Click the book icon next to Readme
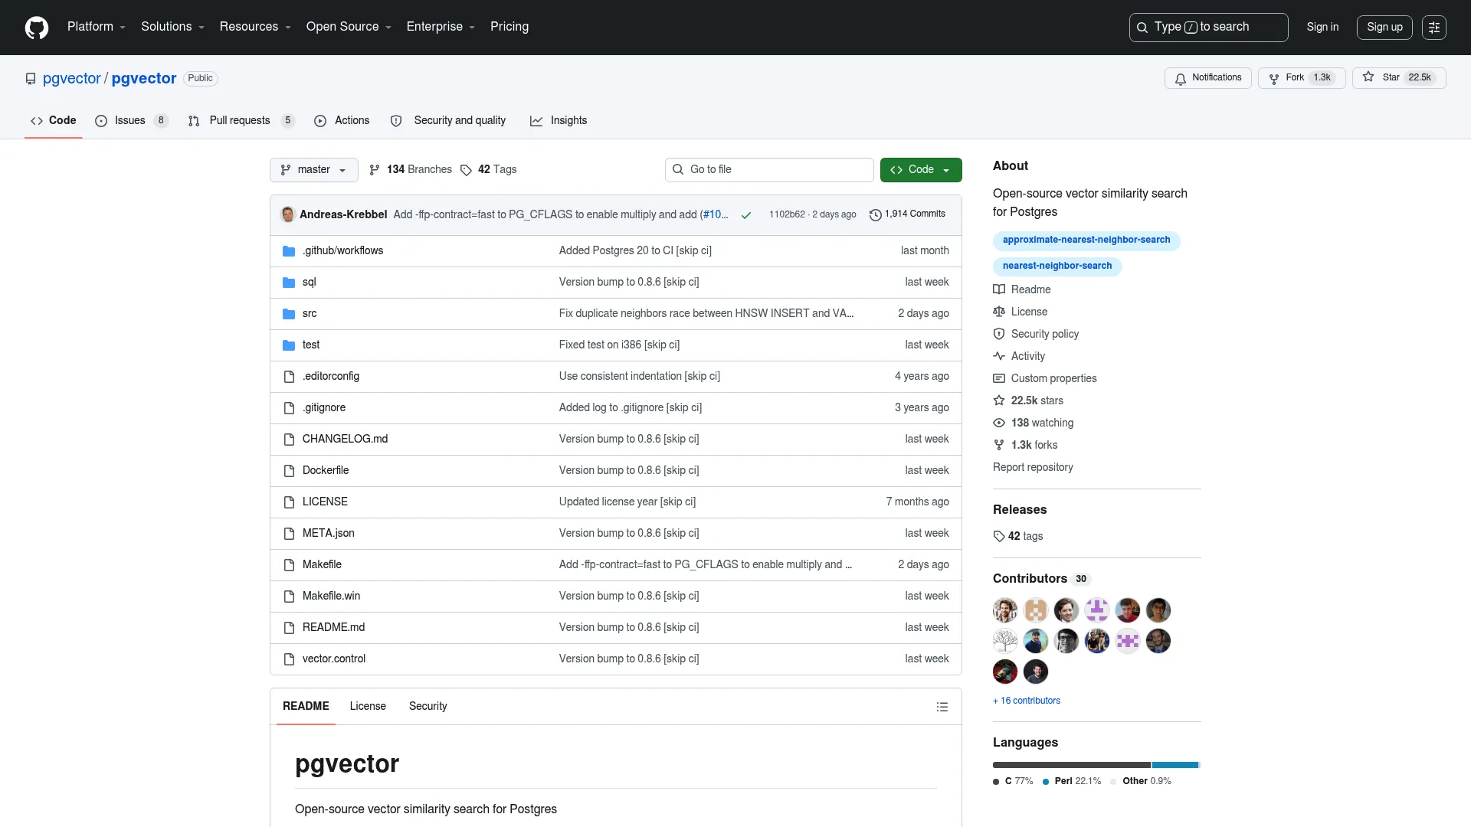 tap(999, 289)
